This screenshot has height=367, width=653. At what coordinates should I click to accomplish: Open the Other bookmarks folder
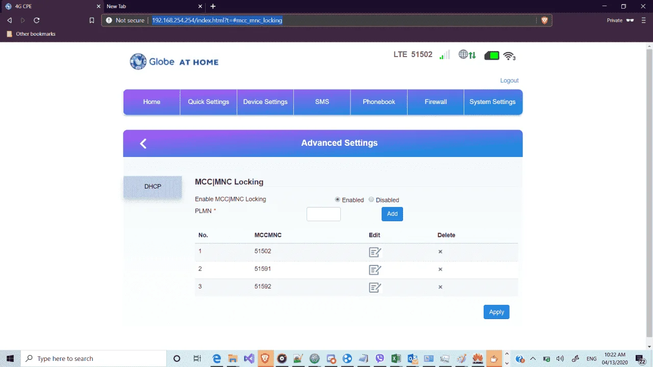(x=31, y=34)
